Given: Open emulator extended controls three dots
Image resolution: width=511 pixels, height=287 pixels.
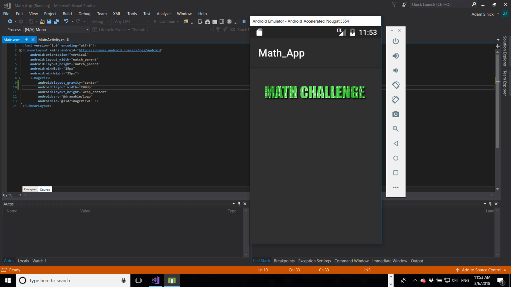Looking at the screenshot, I should 396,187.
